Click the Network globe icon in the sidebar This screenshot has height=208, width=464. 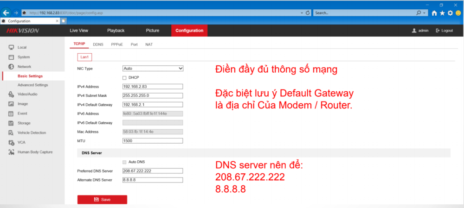coord(11,67)
